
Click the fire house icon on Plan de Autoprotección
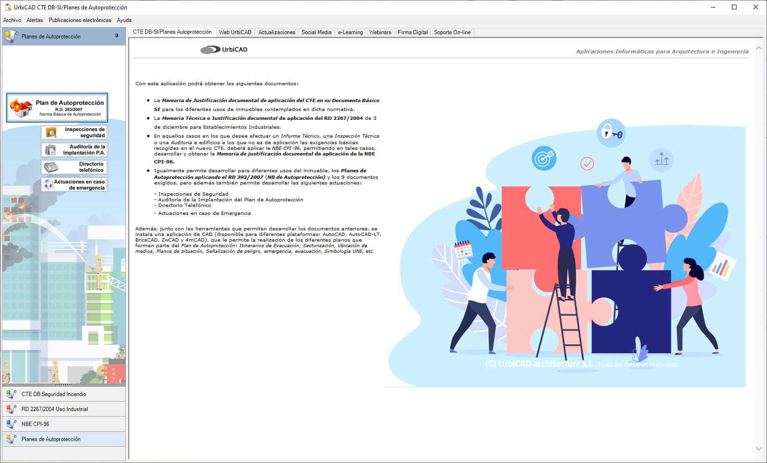click(x=21, y=108)
